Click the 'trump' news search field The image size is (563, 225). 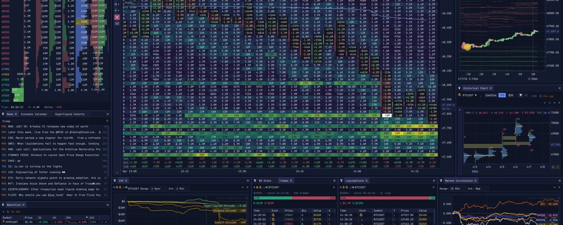click(19, 121)
